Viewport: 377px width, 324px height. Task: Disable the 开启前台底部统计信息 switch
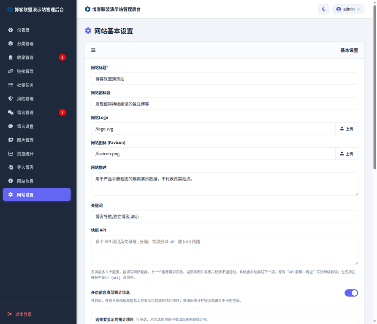point(351,293)
